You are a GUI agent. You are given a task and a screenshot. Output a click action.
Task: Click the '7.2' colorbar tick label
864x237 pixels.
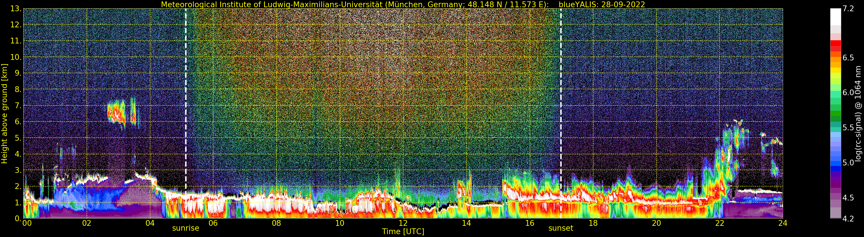(x=848, y=9)
